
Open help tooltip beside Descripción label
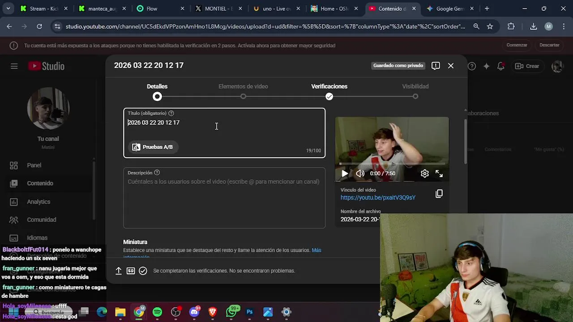coord(157,173)
